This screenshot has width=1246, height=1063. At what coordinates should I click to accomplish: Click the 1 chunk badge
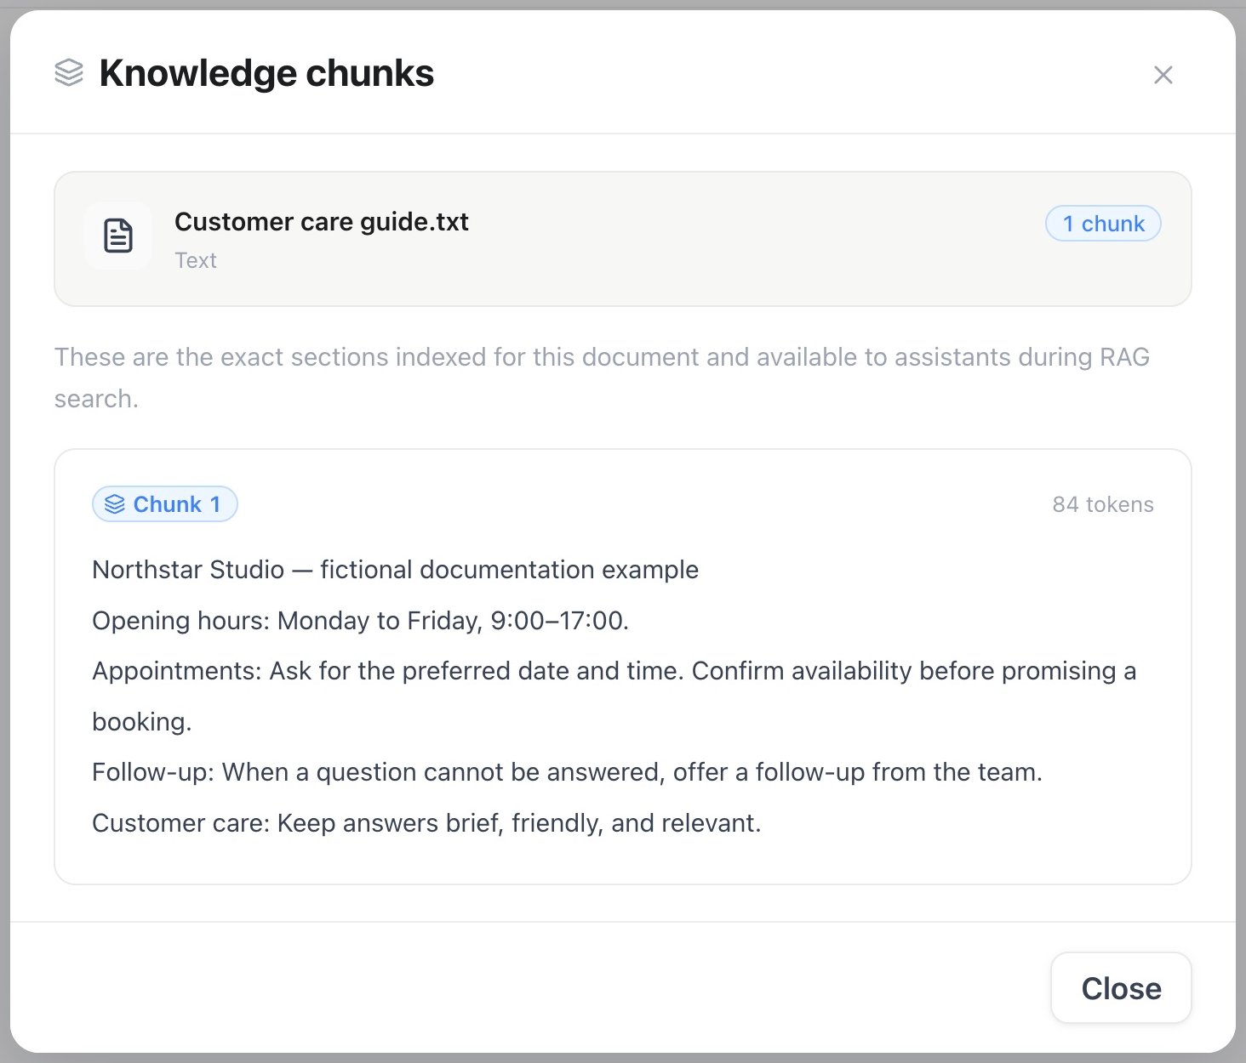[x=1103, y=224]
